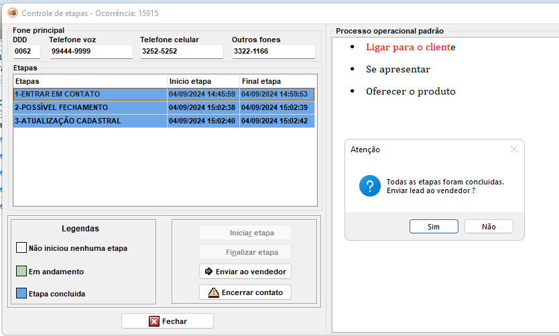Click the blue Etapa concluida swatch
The height and width of the screenshot is (336, 559).
[x=21, y=294]
